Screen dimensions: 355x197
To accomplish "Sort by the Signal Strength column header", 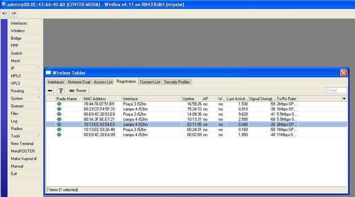I will (262, 99).
